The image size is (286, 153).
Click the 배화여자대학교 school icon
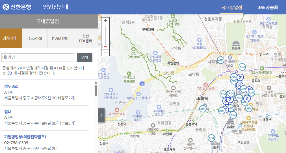pyautogui.click(x=199, y=40)
